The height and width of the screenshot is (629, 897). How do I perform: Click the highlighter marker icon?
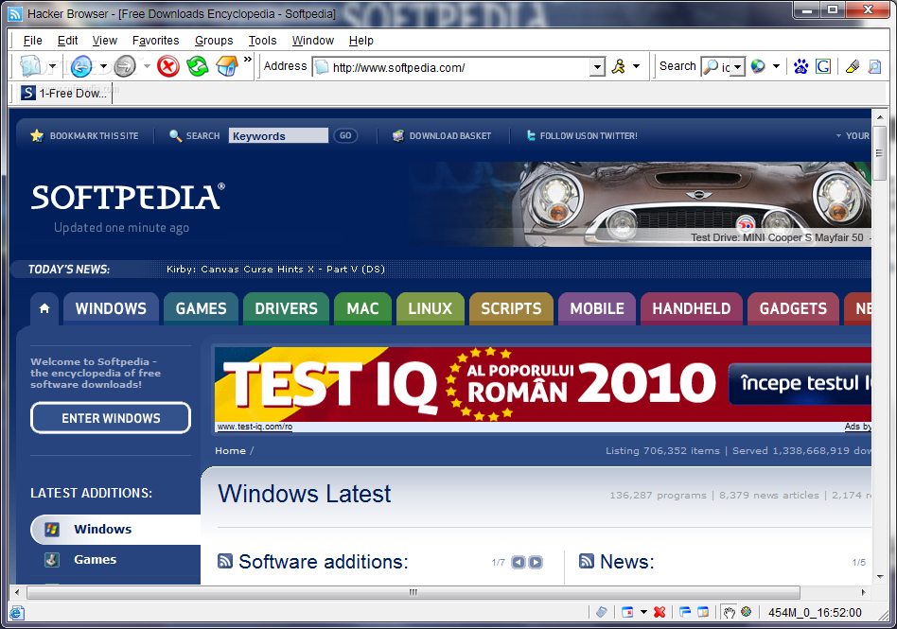[853, 66]
